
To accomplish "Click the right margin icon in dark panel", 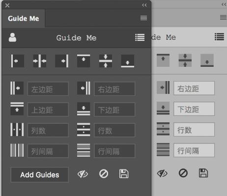I will tap(84, 88).
